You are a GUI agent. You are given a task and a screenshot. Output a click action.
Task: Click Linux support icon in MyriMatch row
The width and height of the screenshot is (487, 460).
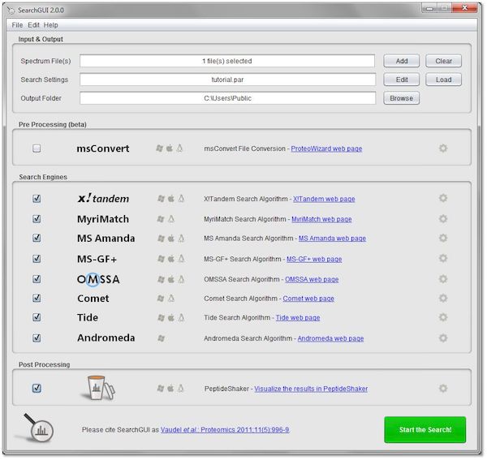pos(170,219)
